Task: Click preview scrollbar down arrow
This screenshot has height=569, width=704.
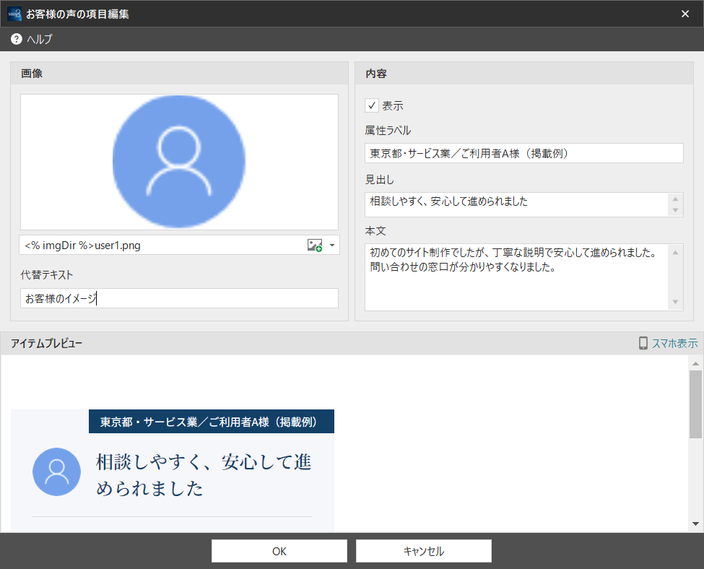Action: click(x=695, y=524)
